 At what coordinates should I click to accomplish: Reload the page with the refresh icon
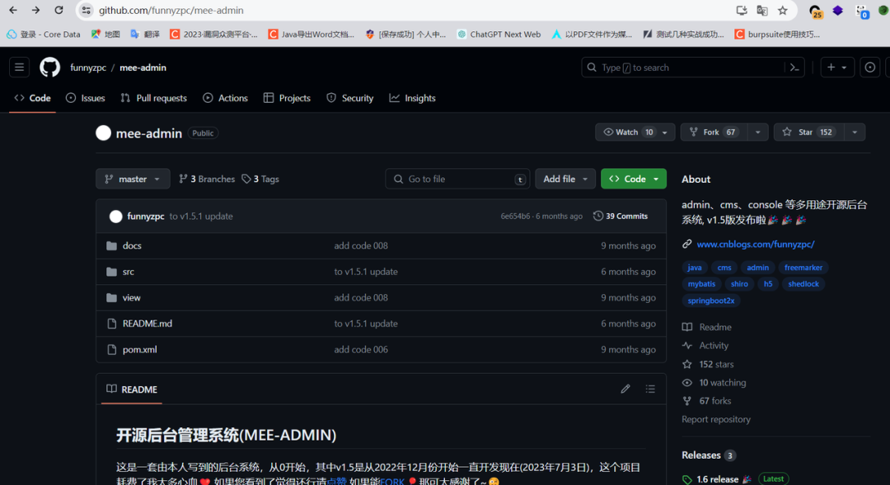tap(59, 10)
